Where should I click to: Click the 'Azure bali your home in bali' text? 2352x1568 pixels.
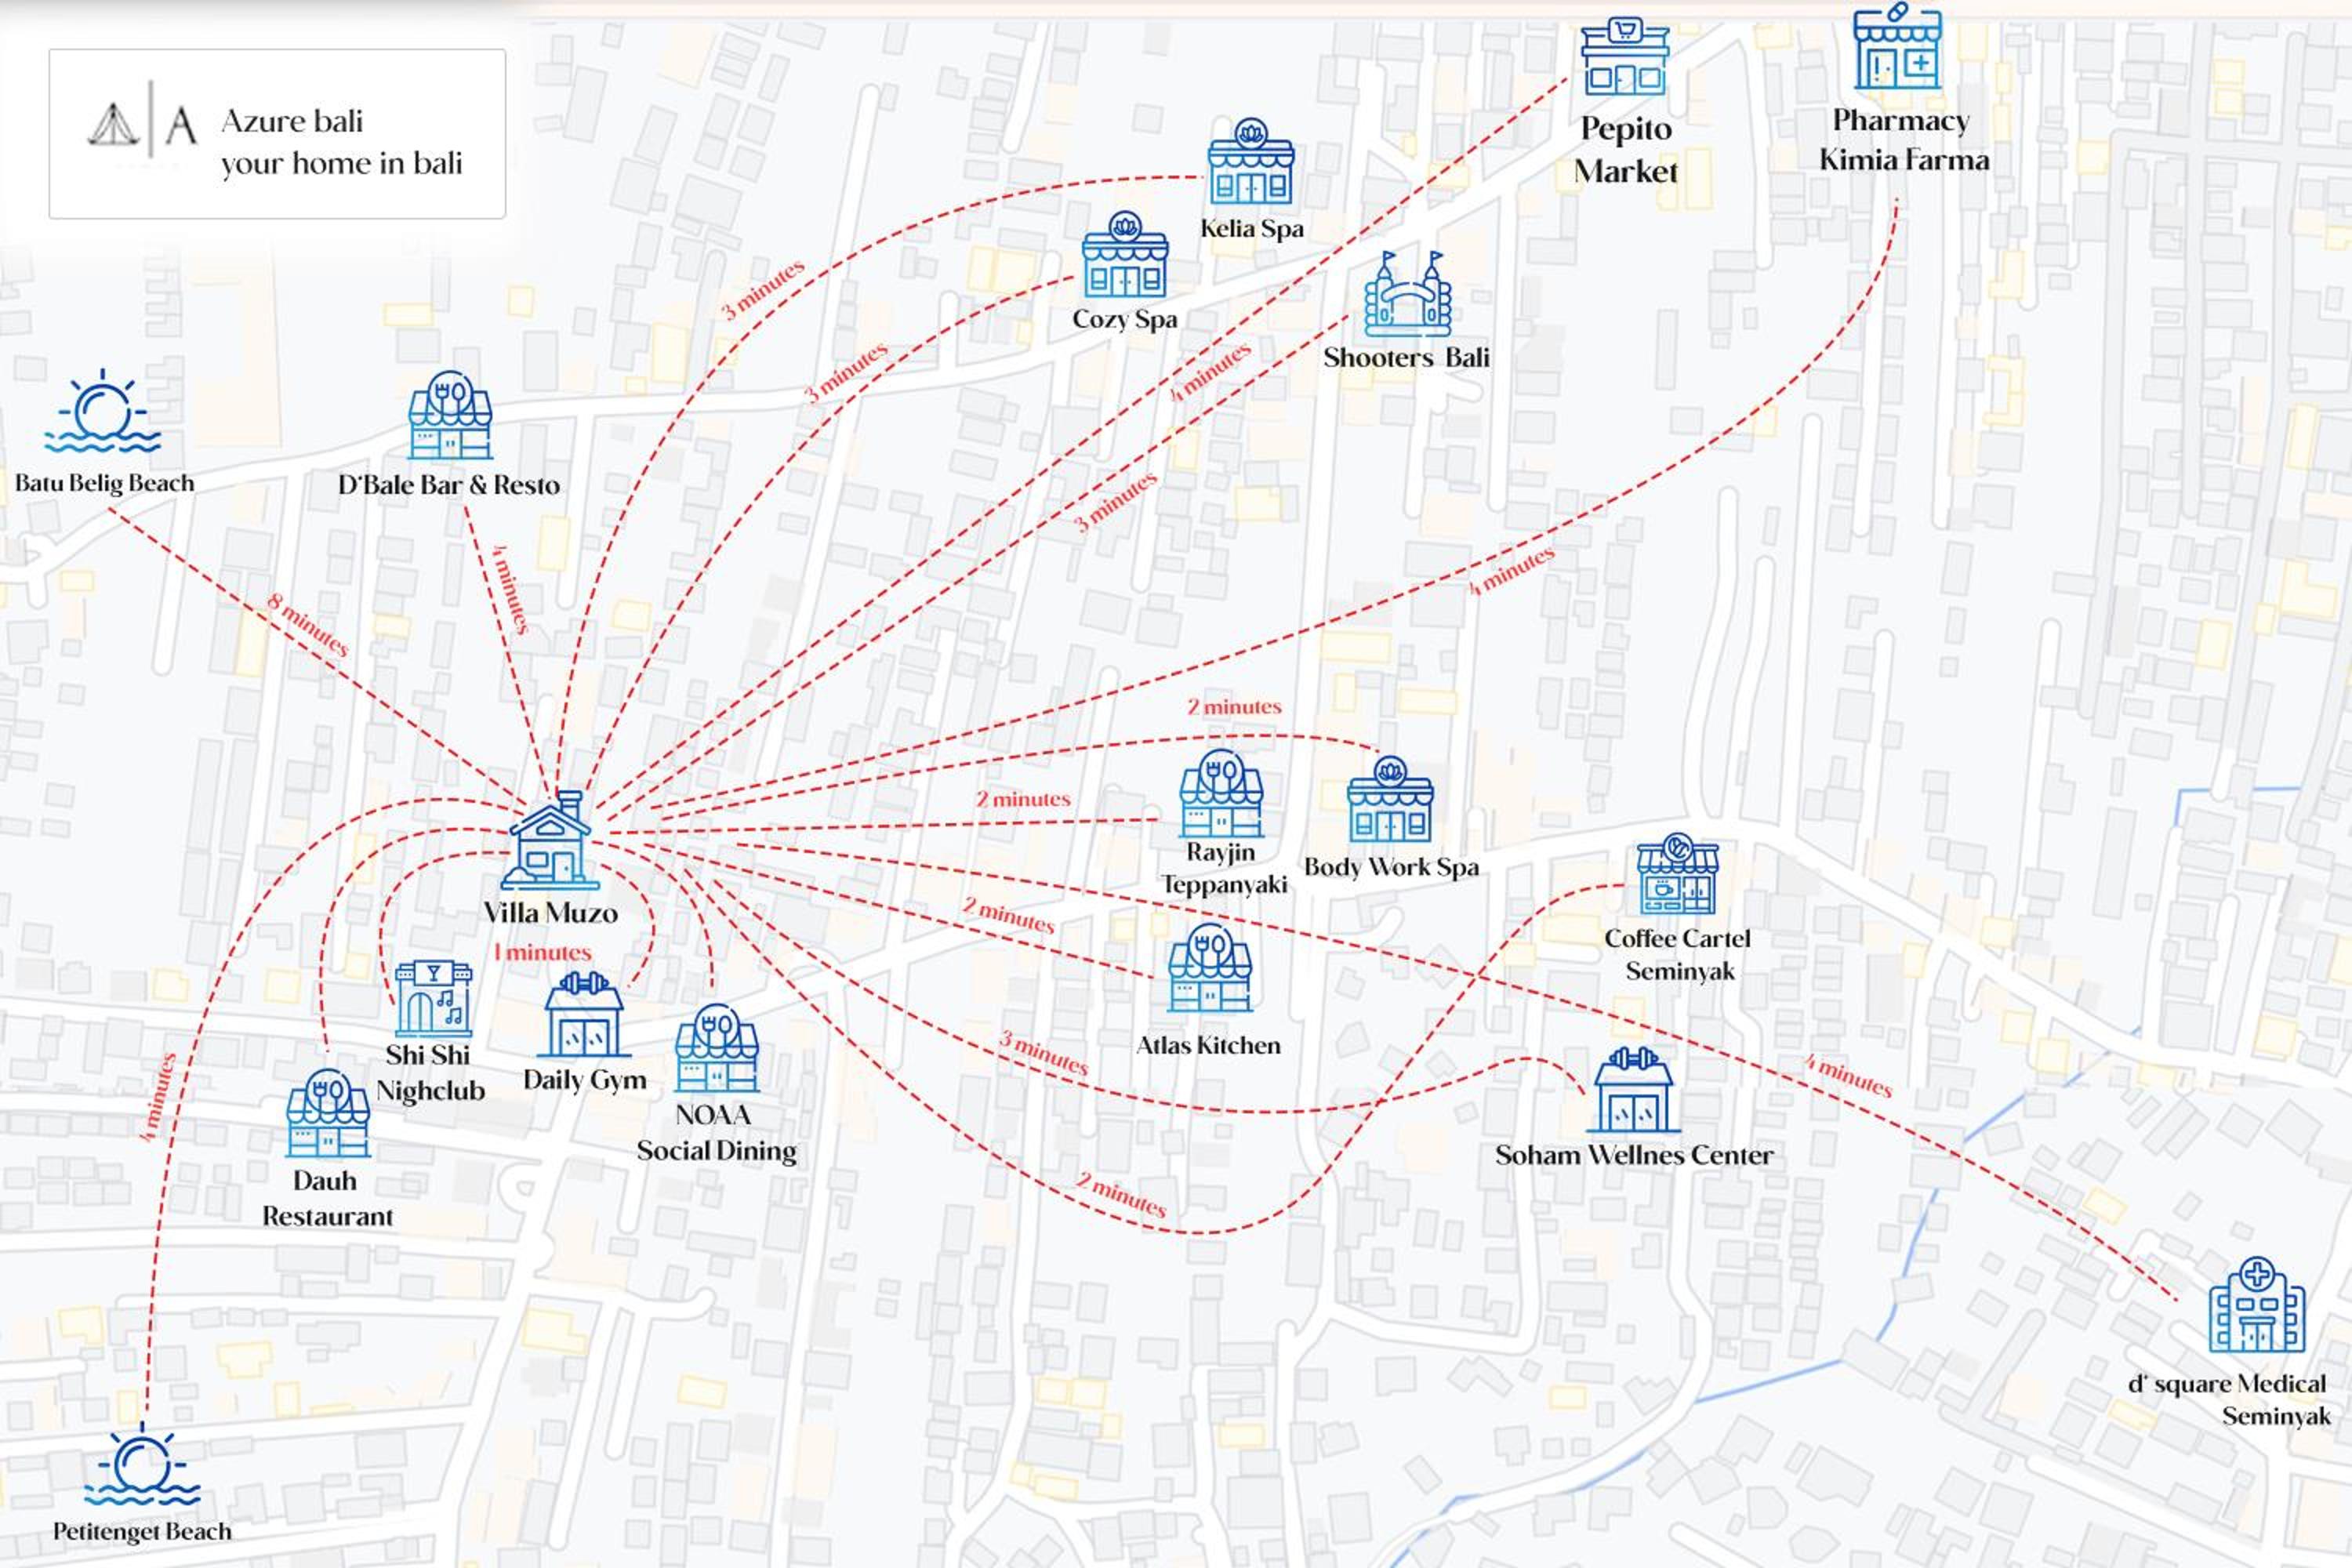click(342, 142)
